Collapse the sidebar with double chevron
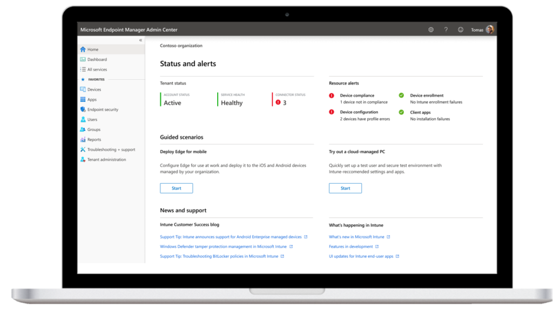Image resolution: width=553 pixels, height=311 pixels. [140, 40]
